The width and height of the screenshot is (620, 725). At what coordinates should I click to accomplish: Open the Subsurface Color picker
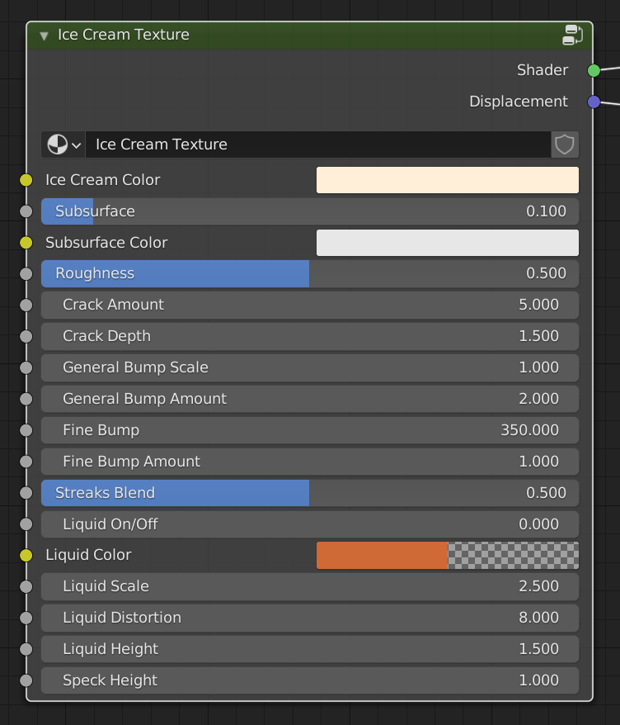(x=447, y=243)
